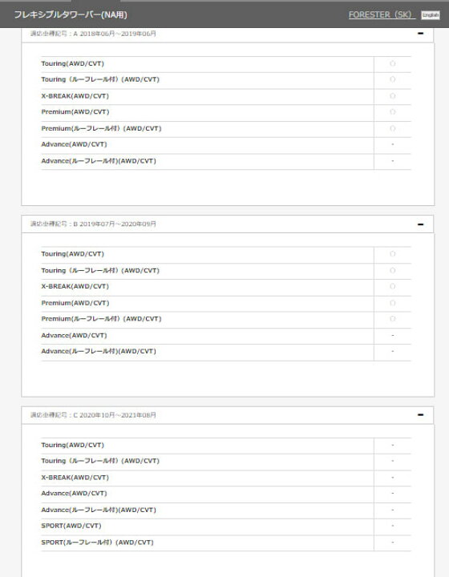Click circle mark for X-BREAK(AWD/CVT) in section B
Viewport: 449px width, 577px height.
click(x=392, y=286)
